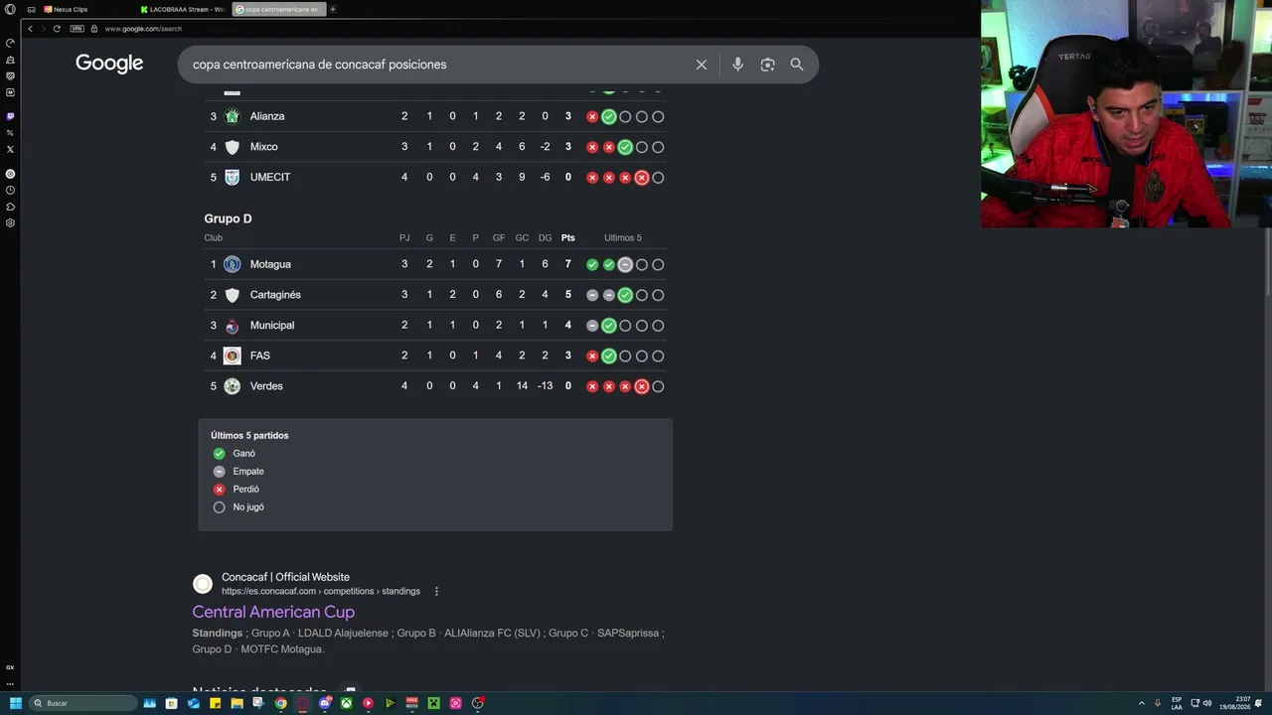
Task: Open X (Twitter) in the Opera sidebar
Action: click(10, 149)
